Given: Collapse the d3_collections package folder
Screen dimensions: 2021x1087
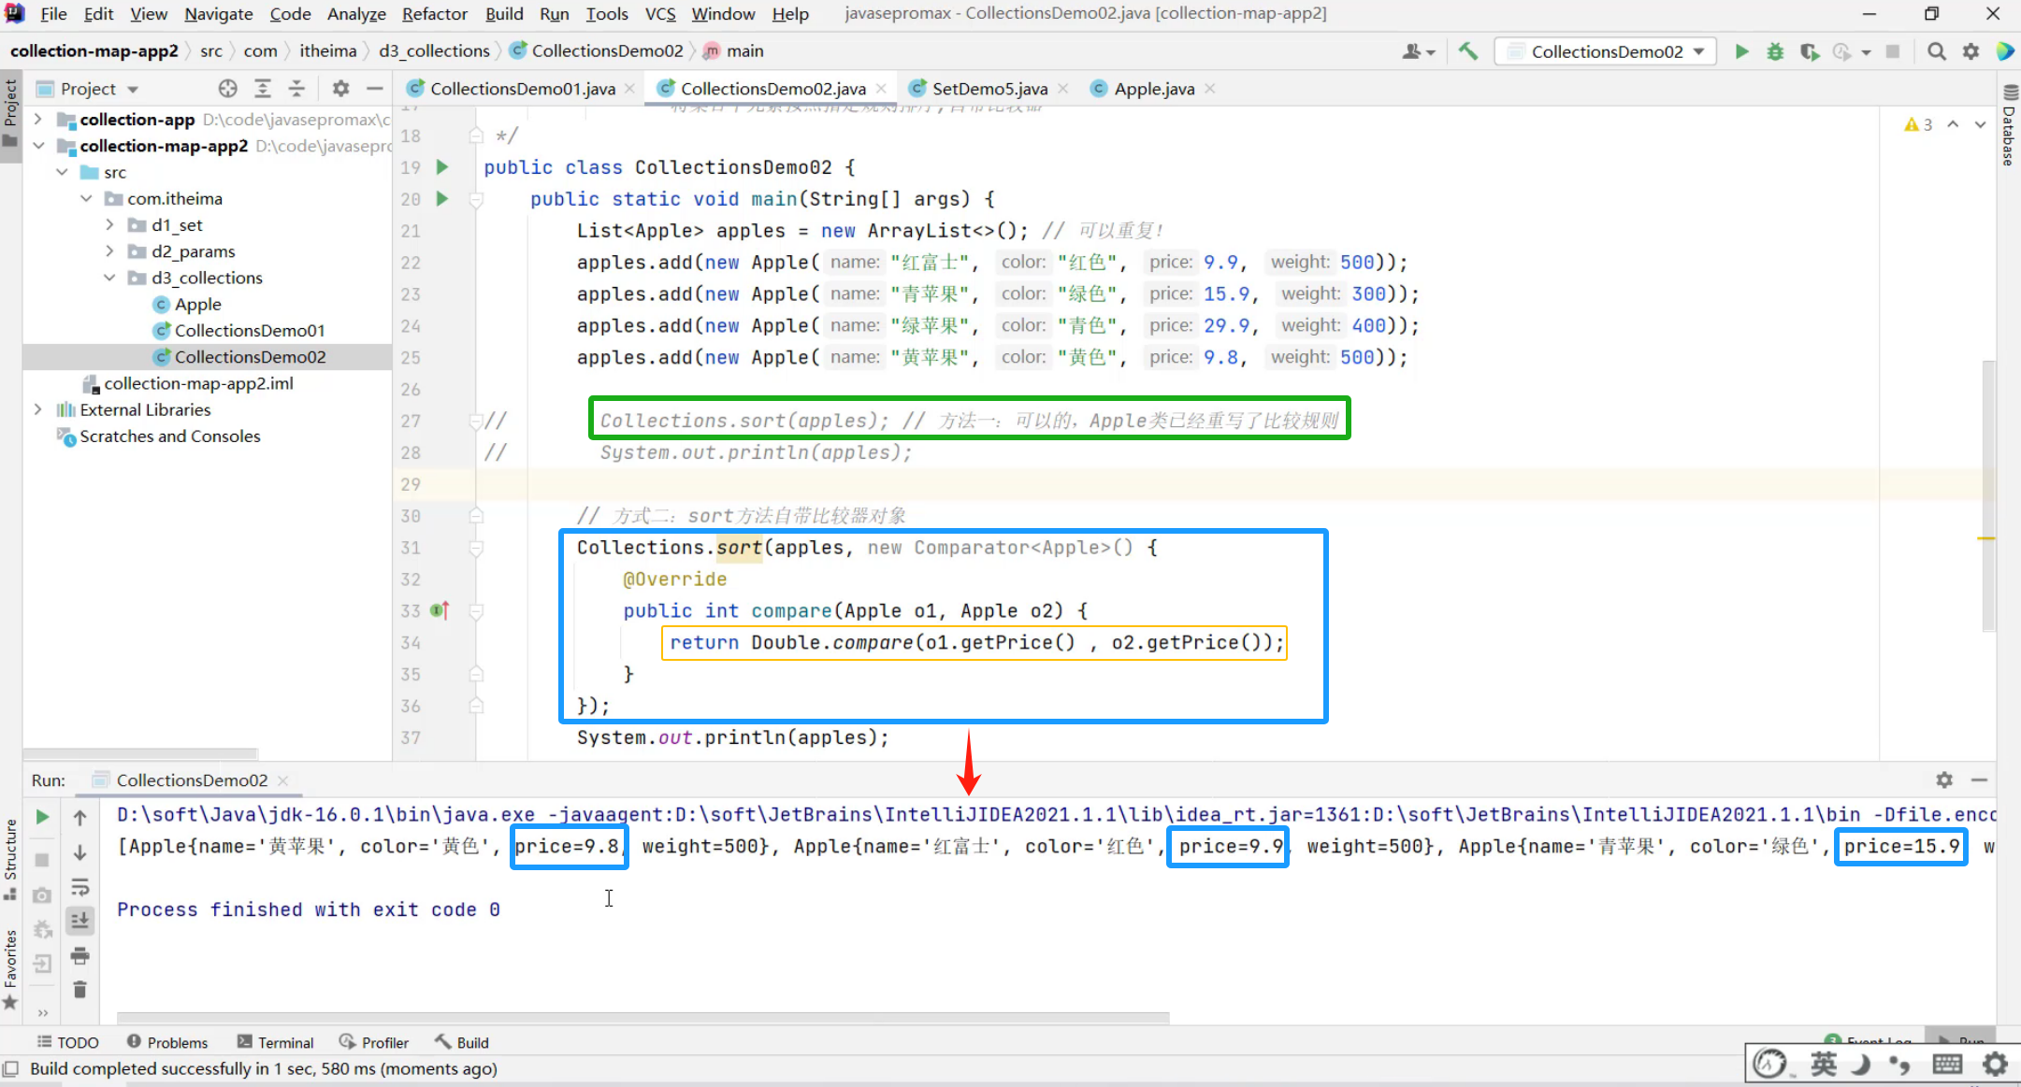Looking at the screenshot, I should pyautogui.click(x=109, y=278).
